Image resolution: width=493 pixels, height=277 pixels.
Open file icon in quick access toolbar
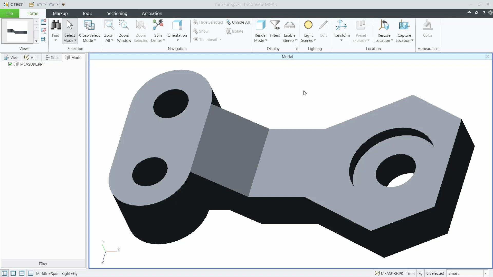click(31, 4)
